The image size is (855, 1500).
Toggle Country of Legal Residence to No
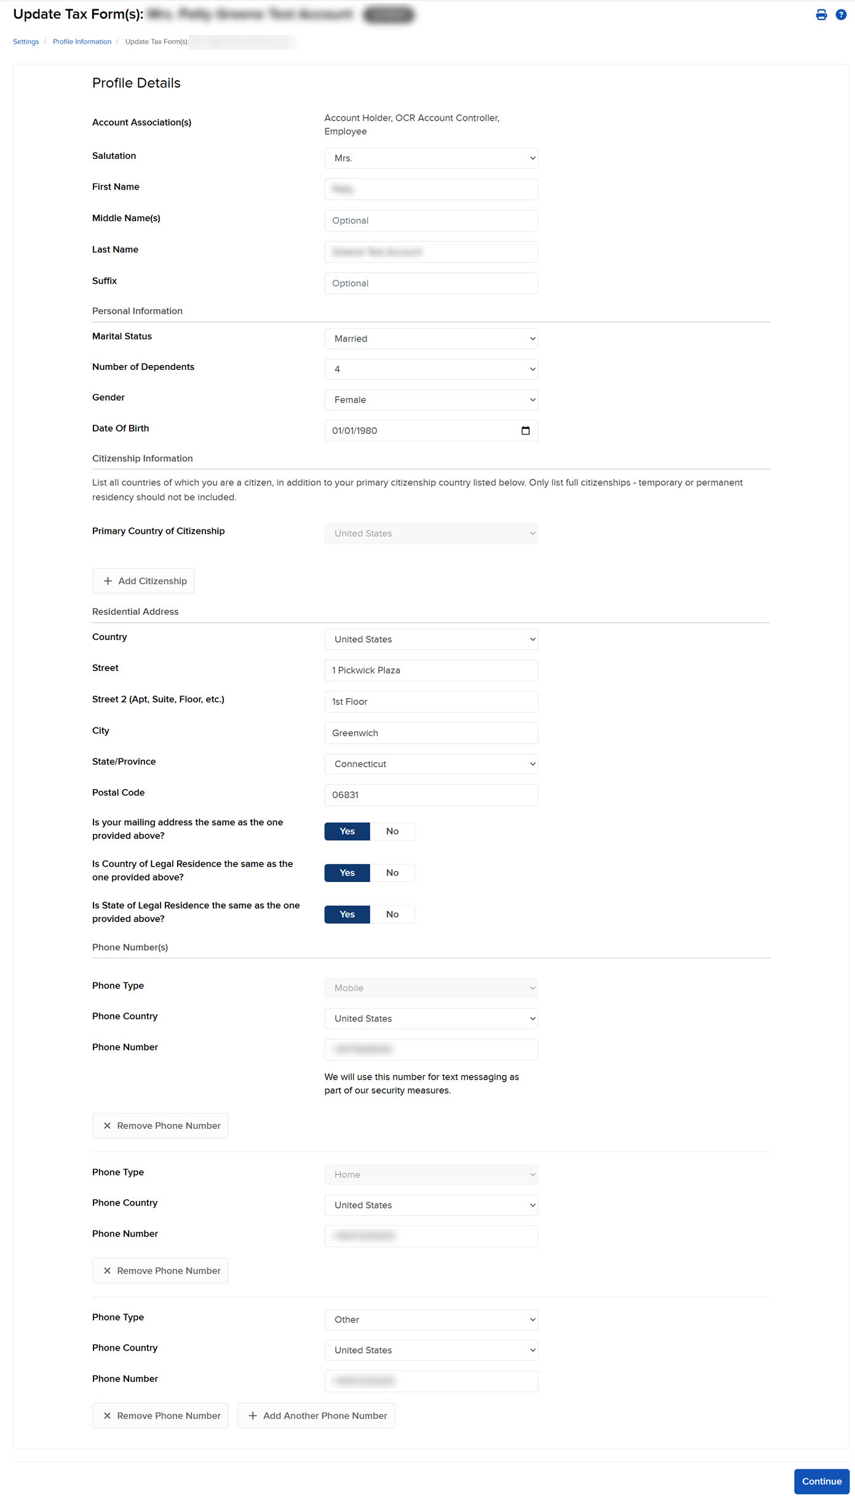(x=392, y=873)
